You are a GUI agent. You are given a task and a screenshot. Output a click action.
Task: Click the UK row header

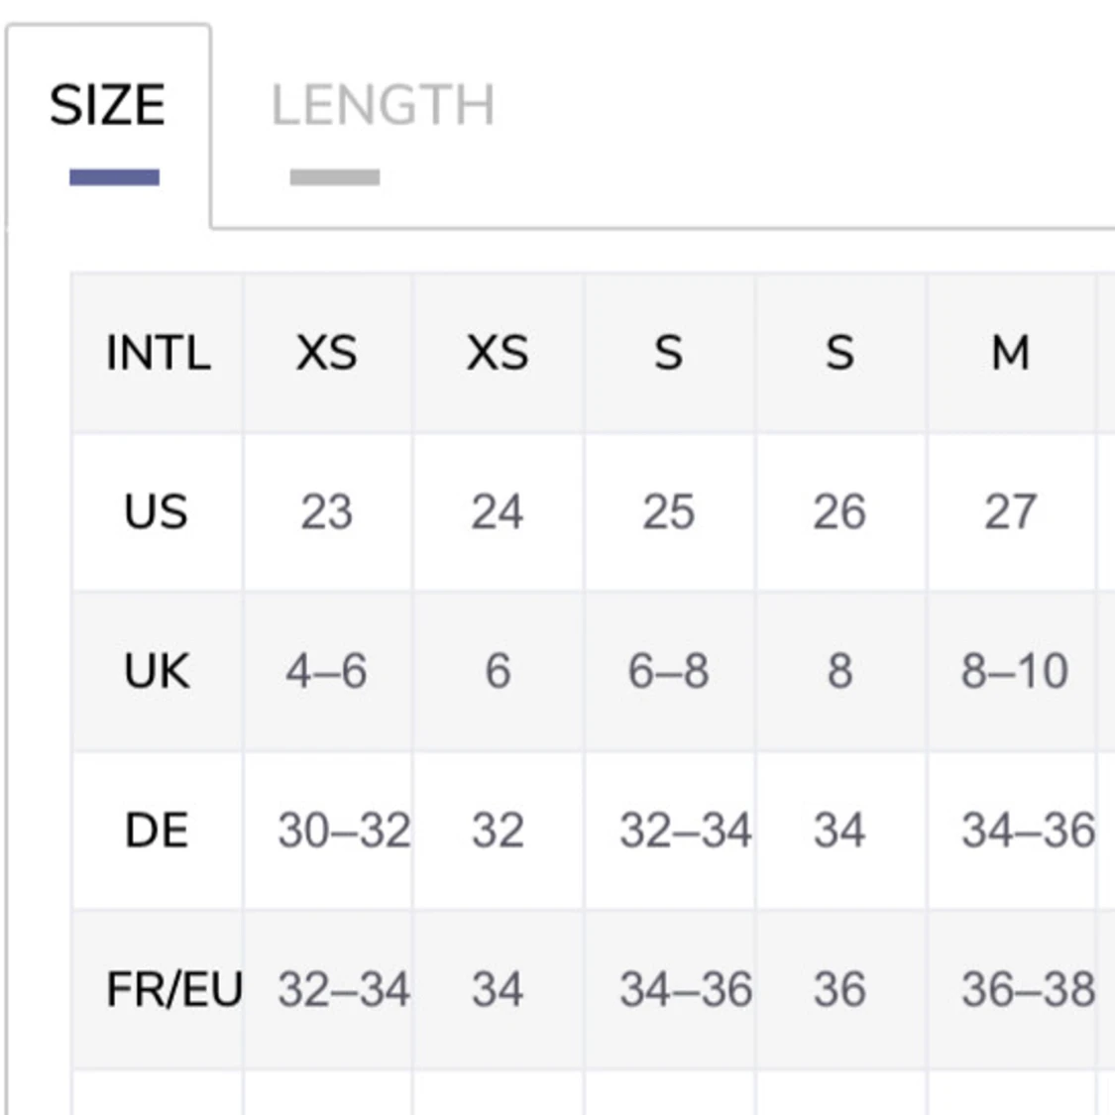tap(158, 671)
